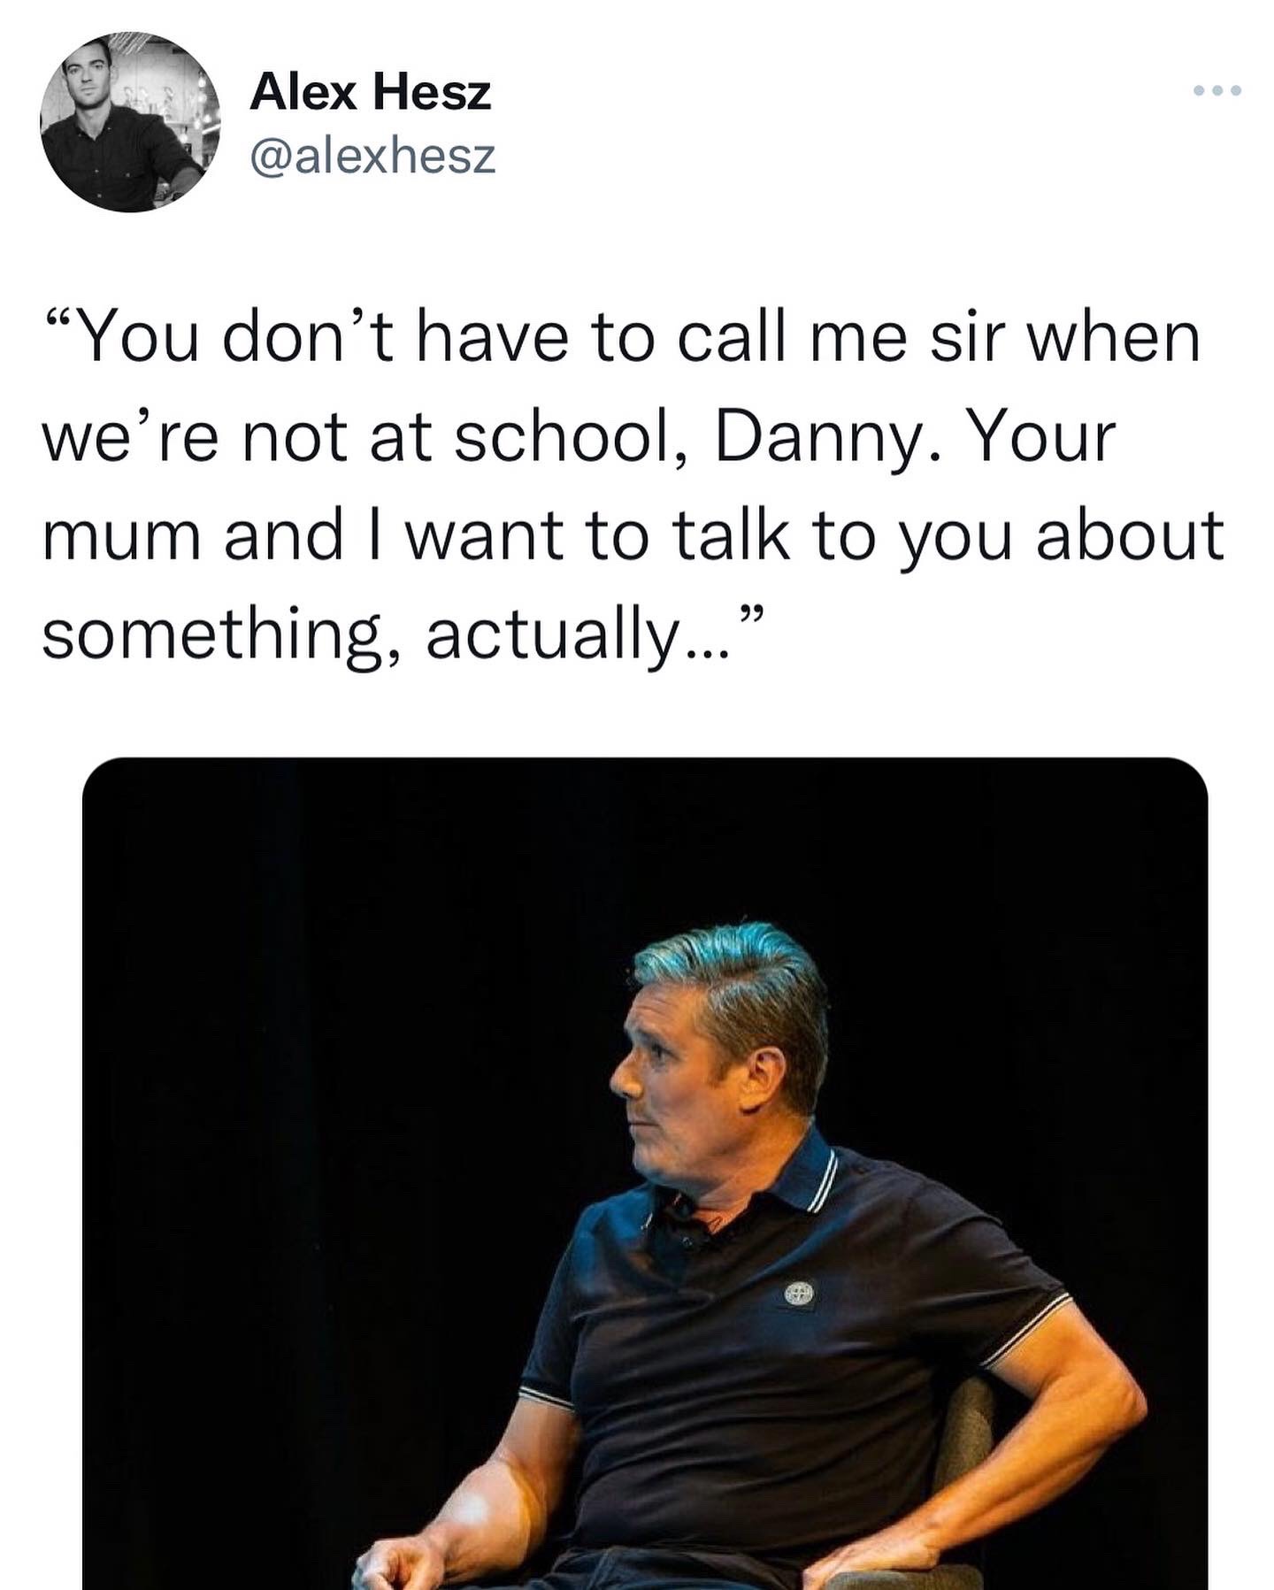Open Alex Hesz's profile picture

pyautogui.click(x=129, y=123)
